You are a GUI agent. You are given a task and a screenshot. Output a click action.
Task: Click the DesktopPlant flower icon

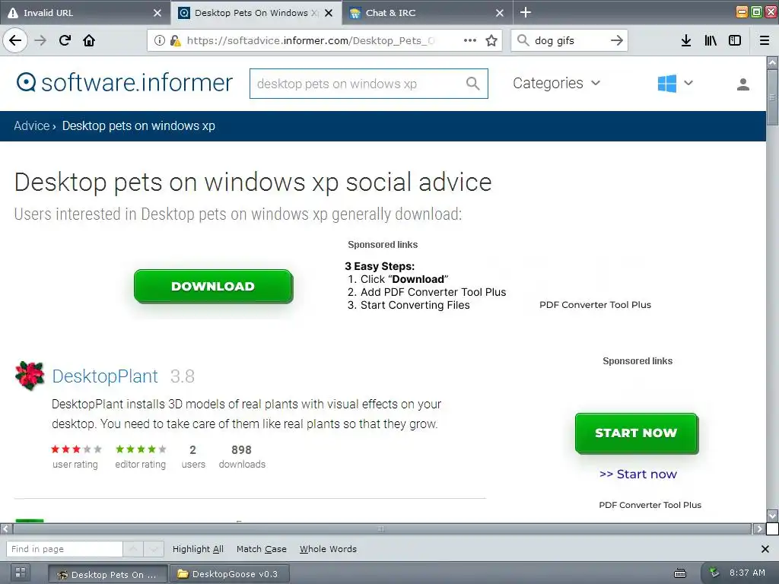point(30,376)
